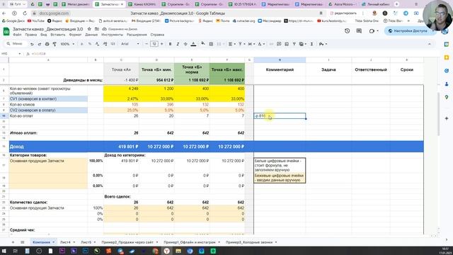Screen dimensions: 453x255
Task: Apply italic formatting
Action: (178, 44)
